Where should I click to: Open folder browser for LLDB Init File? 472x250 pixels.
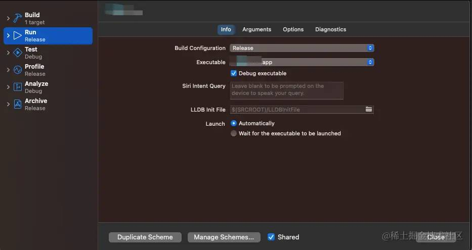[369, 110]
